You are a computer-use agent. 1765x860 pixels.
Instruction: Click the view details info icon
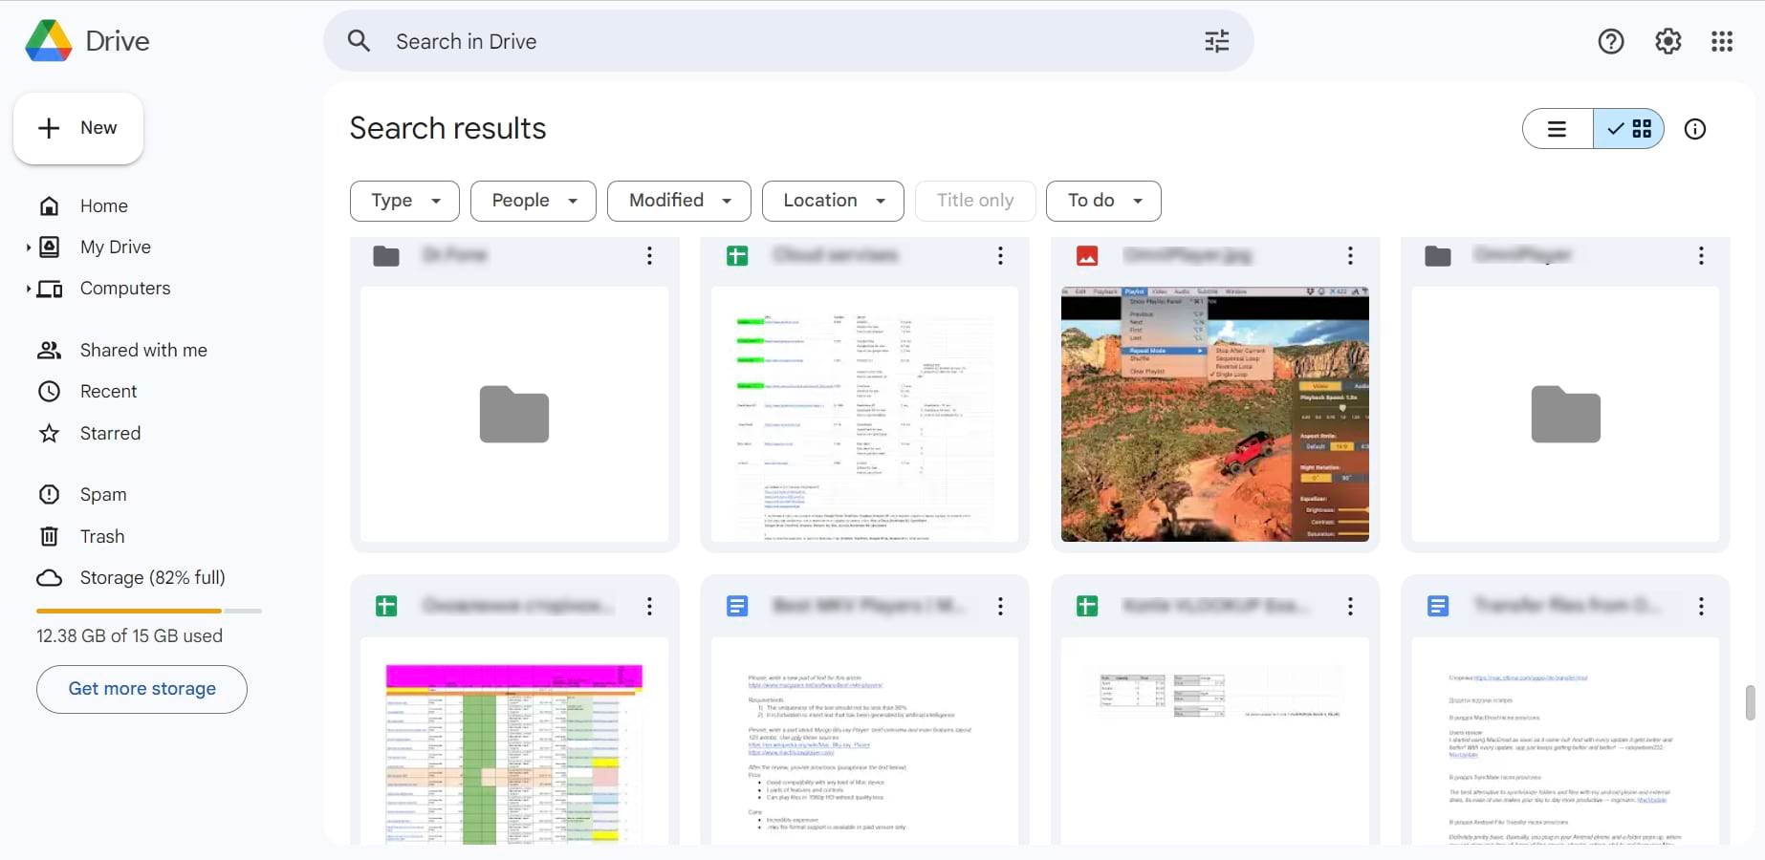tap(1695, 128)
